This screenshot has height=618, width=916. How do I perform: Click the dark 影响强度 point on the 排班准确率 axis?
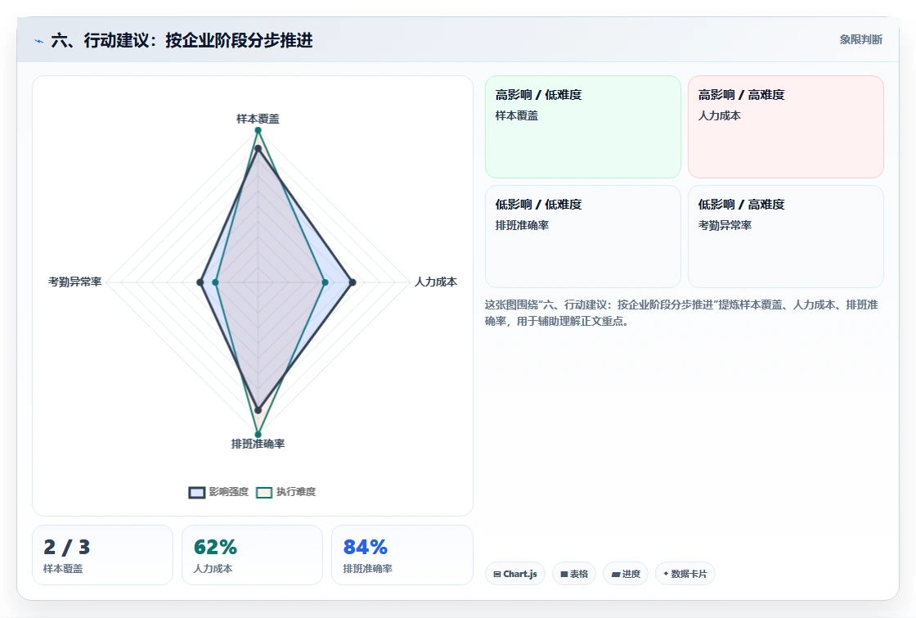coord(258,410)
